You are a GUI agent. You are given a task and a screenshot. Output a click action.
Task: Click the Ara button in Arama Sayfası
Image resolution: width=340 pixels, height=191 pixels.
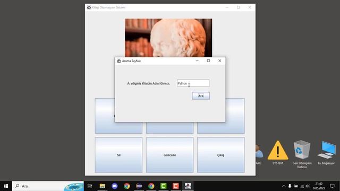(201, 95)
